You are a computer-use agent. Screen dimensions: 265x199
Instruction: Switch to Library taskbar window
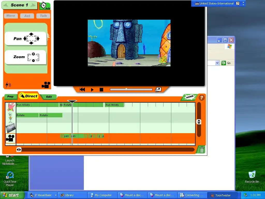point(72,195)
